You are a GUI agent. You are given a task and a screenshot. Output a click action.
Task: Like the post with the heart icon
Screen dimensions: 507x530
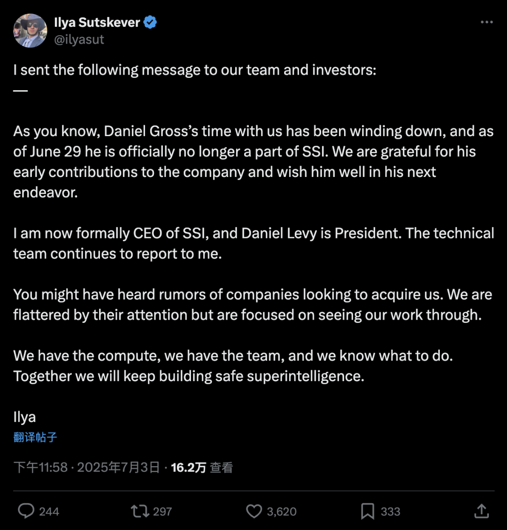coord(254,511)
